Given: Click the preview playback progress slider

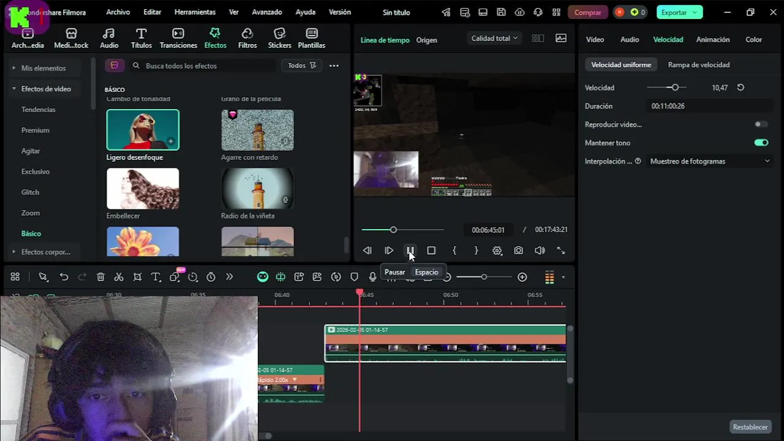Looking at the screenshot, I should 402,230.
